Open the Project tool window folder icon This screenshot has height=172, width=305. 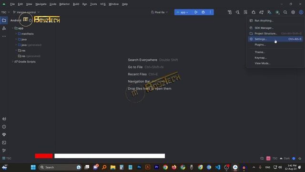(4, 20)
